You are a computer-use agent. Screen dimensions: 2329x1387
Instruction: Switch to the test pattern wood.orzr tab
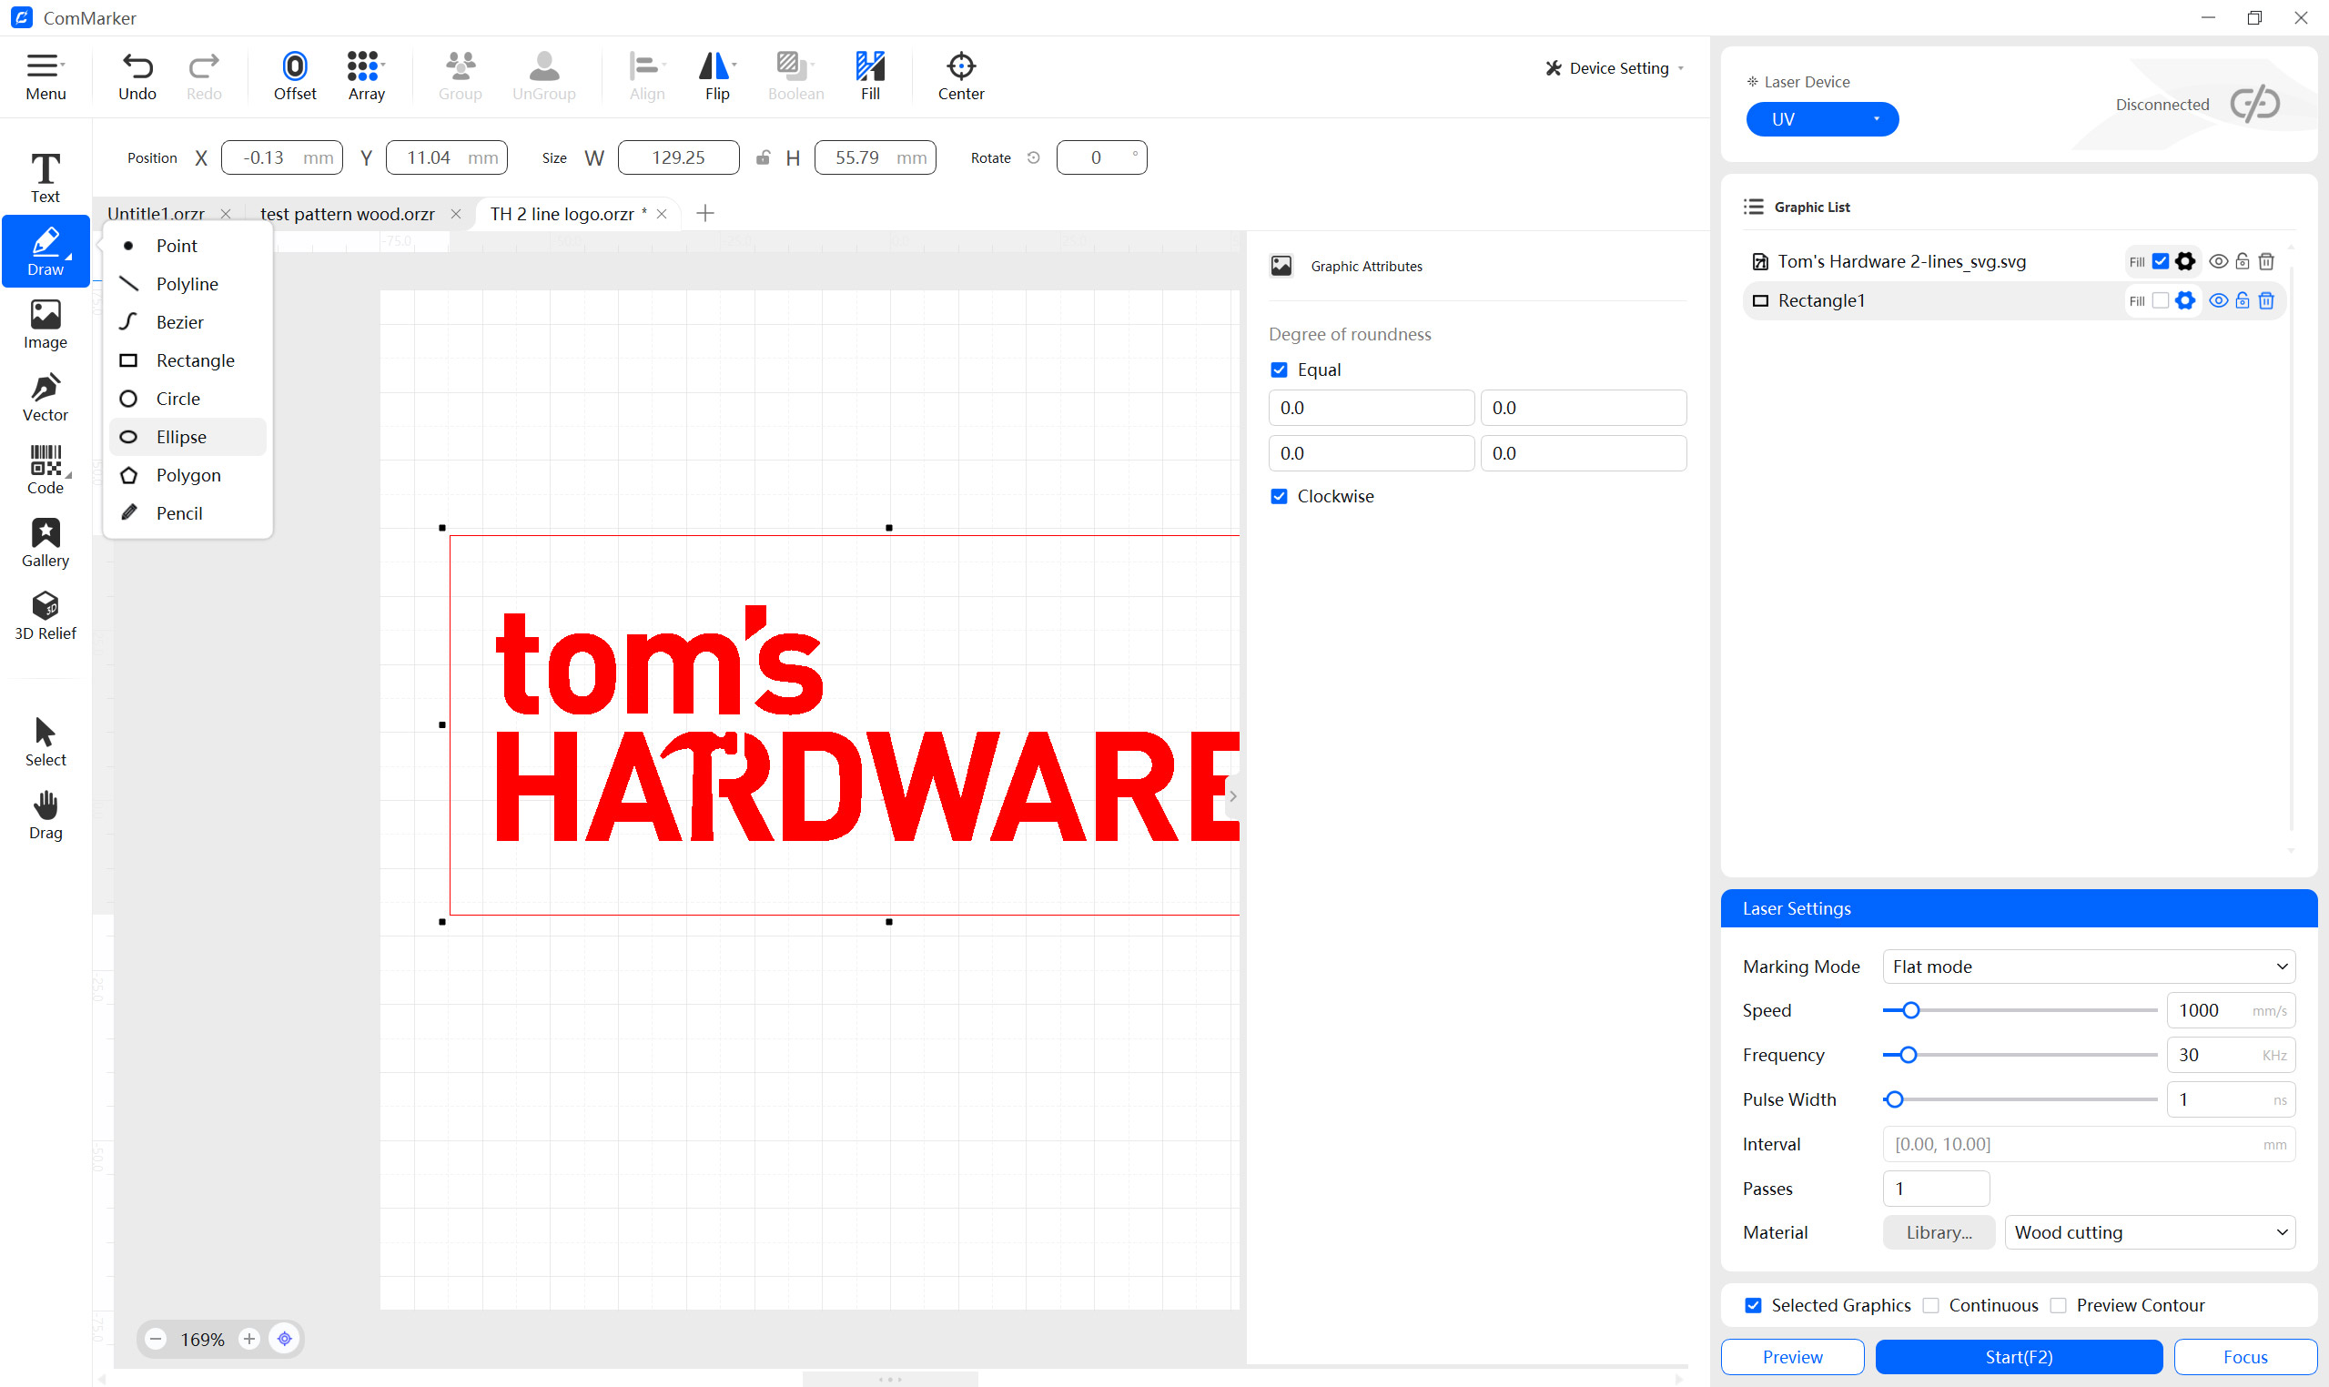click(x=347, y=213)
